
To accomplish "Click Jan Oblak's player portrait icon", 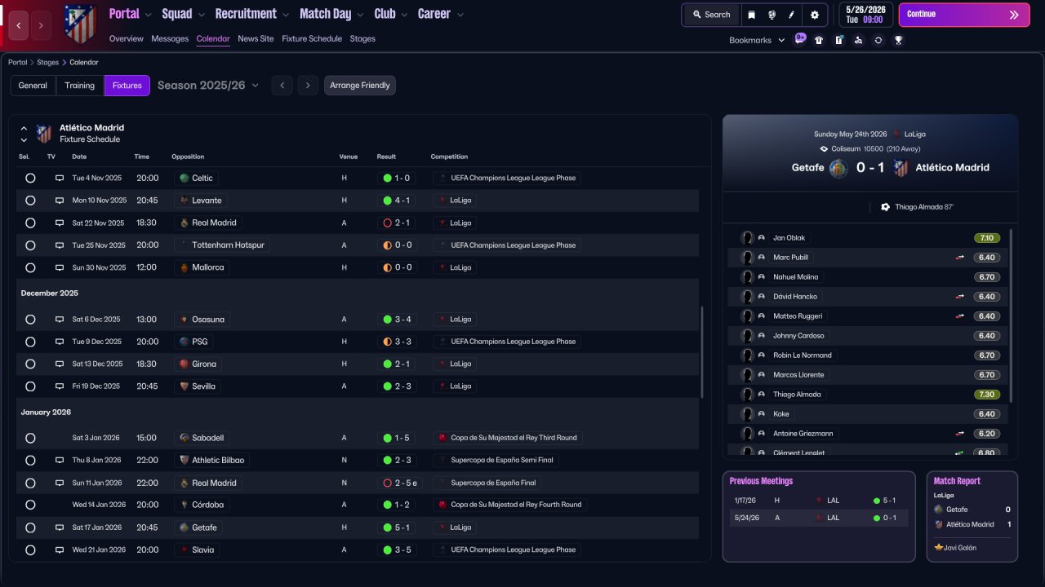I will click(x=747, y=238).
